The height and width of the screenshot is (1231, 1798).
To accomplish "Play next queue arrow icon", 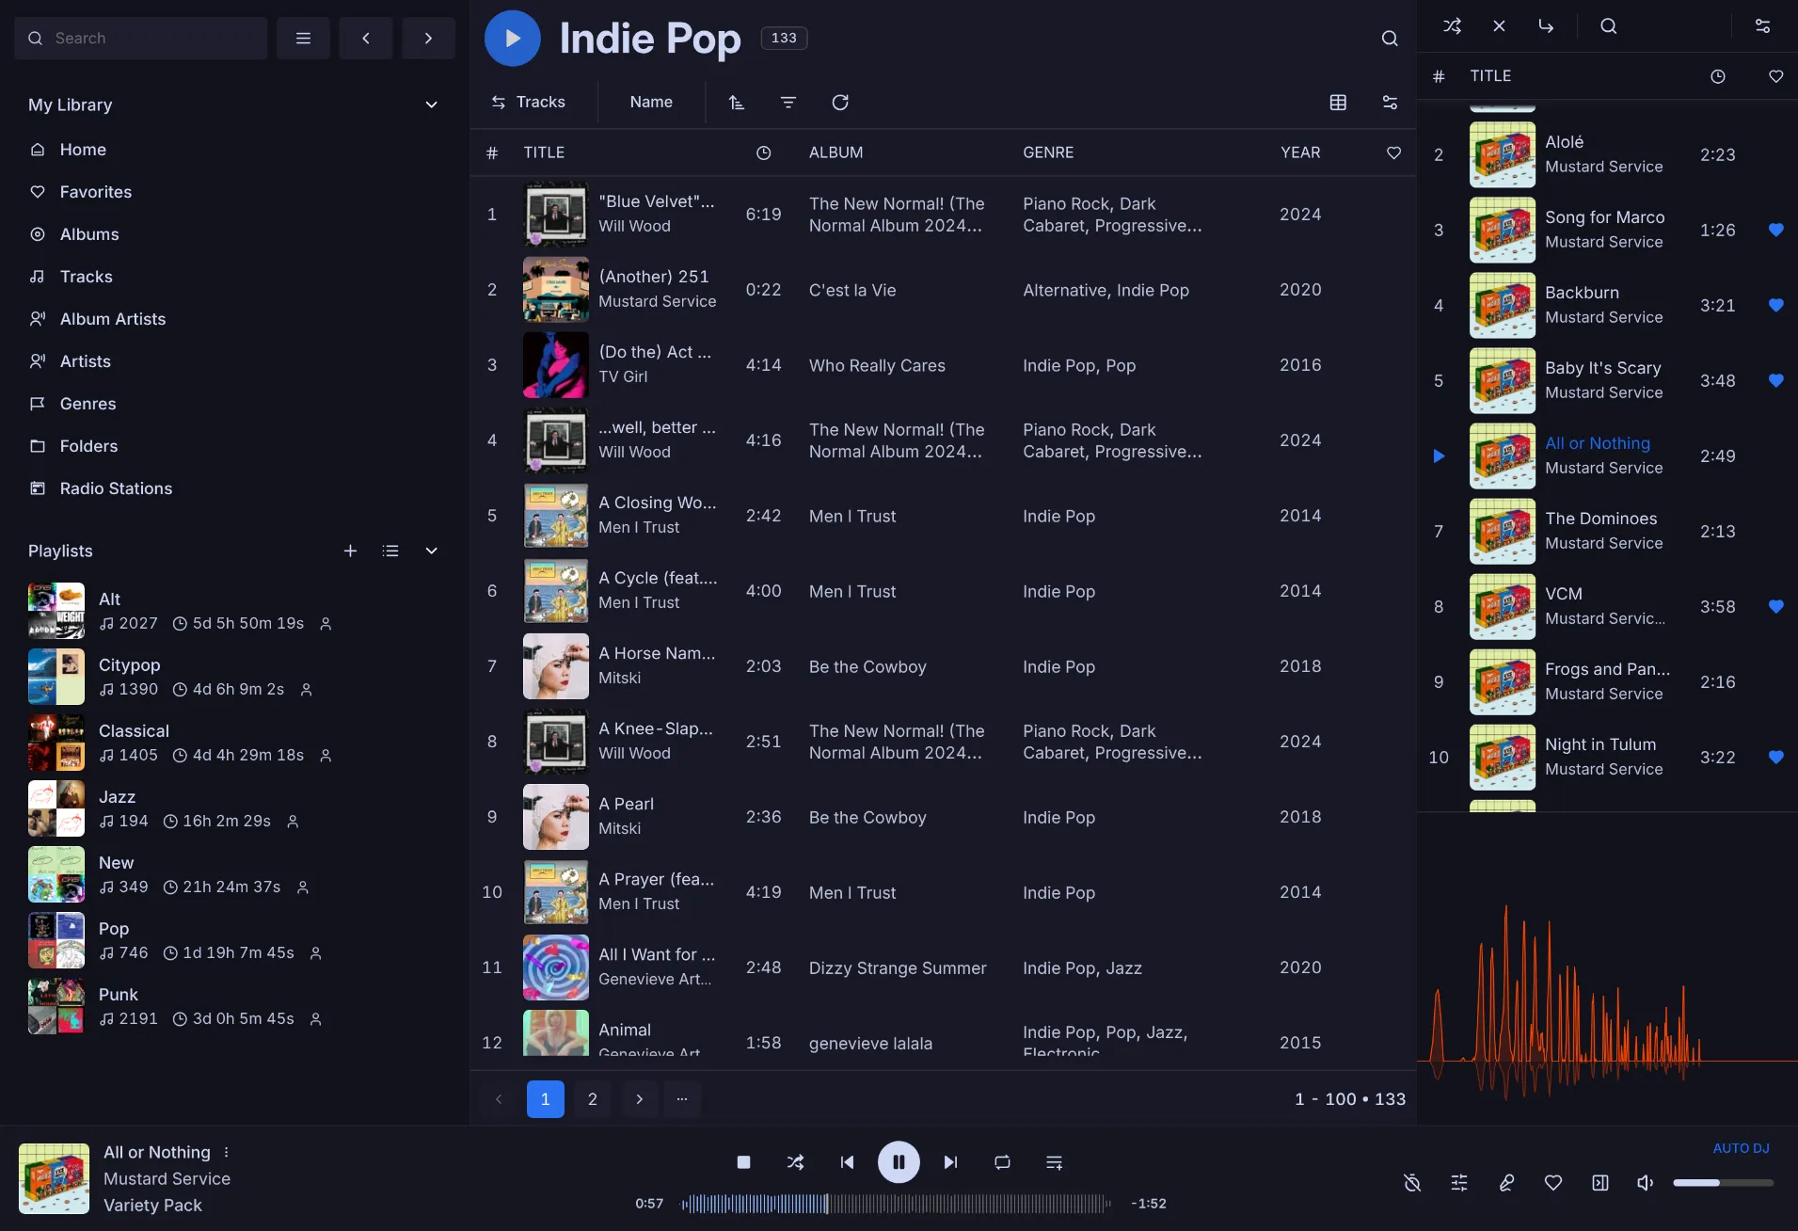I will pos(1546,26).
